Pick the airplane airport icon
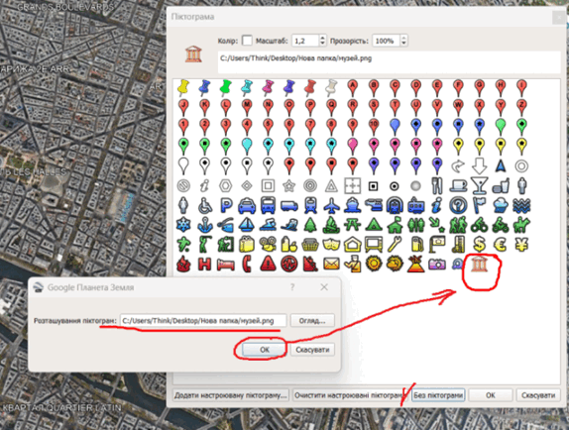Image resolution: width=569 pixels, height=430 pixels. tap(332, 205)
